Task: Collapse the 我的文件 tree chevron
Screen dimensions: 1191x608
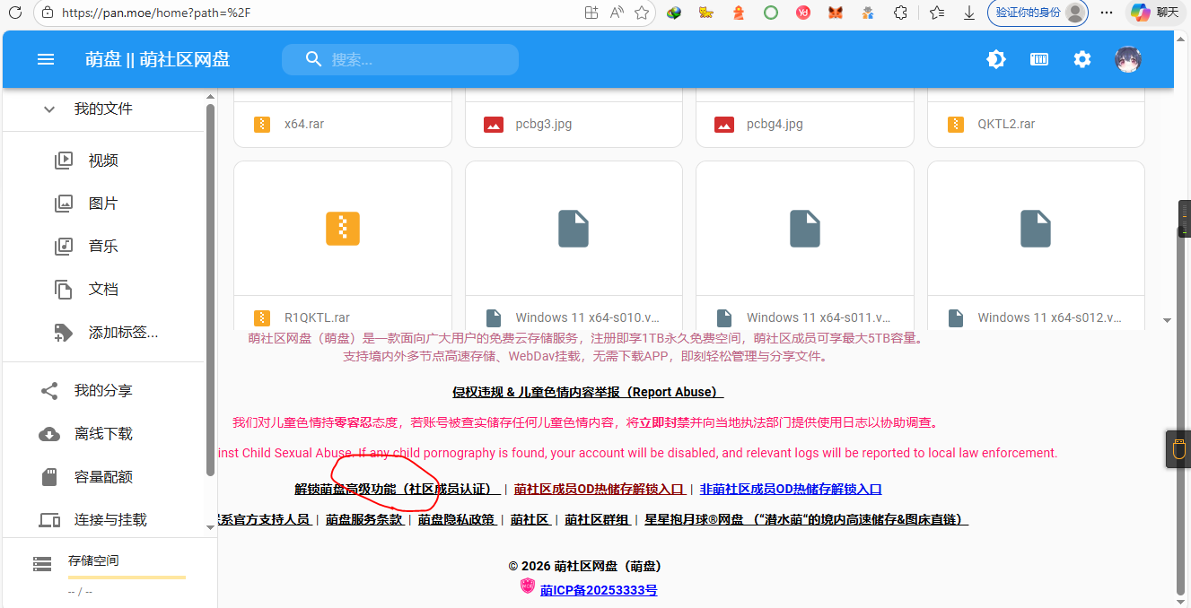Action: [x=50, y=109]
